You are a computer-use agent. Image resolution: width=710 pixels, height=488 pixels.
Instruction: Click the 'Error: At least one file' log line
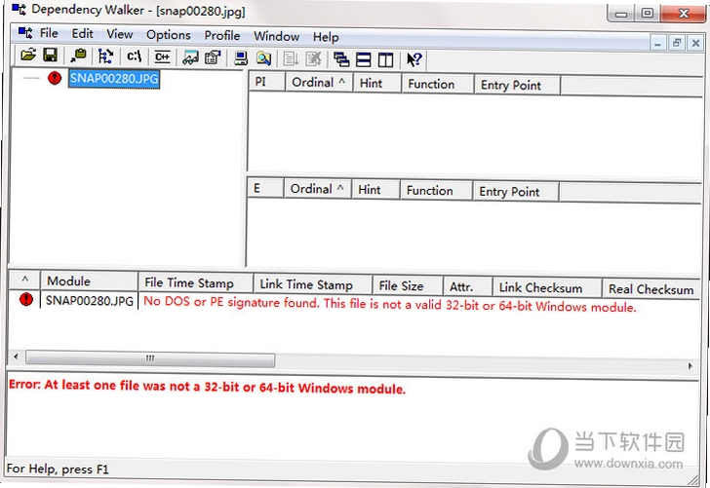pyautogui.click(x=208, y=387)
